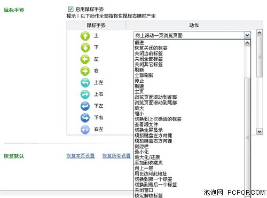267x198 pixels.
Task: Choose 向上一层 in the list
Action: (x=144, y=168)
